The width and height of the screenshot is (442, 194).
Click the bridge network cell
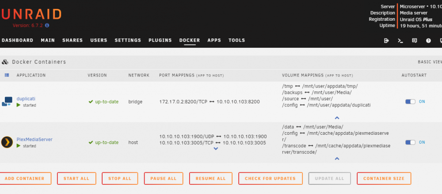[x=135, y=102]
